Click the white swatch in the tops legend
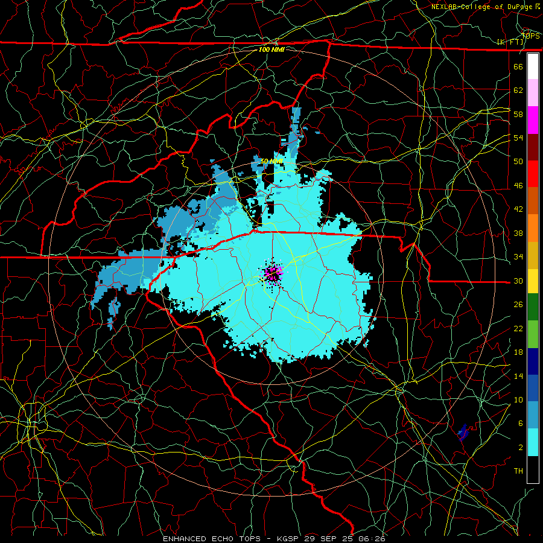543x543 pixels. [533, 66]
